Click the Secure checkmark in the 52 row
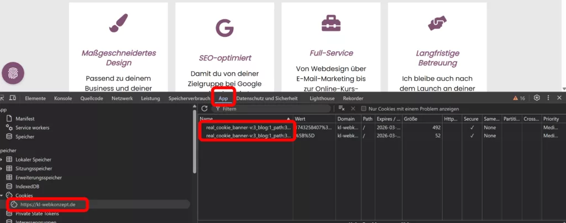The height and width of the screenshot is (223, 566). tap(471, 135)
